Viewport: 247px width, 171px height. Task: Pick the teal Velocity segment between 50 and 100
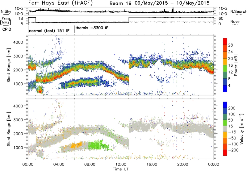pos(225,117)
